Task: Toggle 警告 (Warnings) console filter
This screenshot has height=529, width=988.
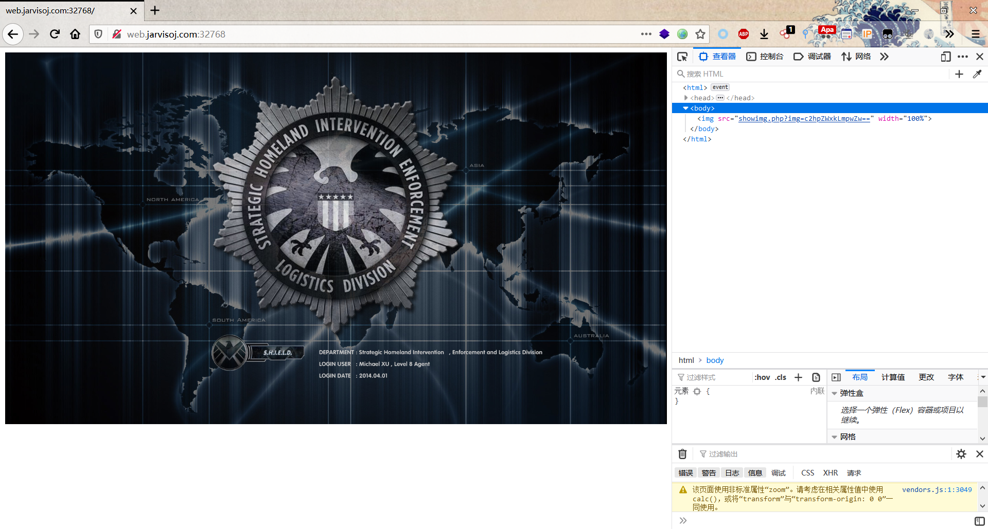Action: 709,473
